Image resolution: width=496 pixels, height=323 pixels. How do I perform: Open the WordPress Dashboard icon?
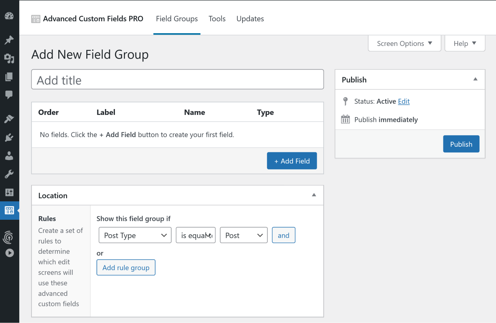click(x=9, y=15)
